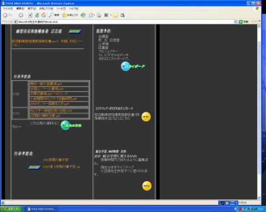Click the yellow Discuss note icon
The height and width of the screenshot is (212, 266).
coord(116,15)
